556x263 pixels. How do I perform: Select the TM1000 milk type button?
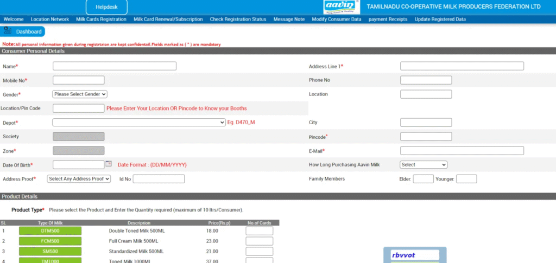tap(50, 260)
